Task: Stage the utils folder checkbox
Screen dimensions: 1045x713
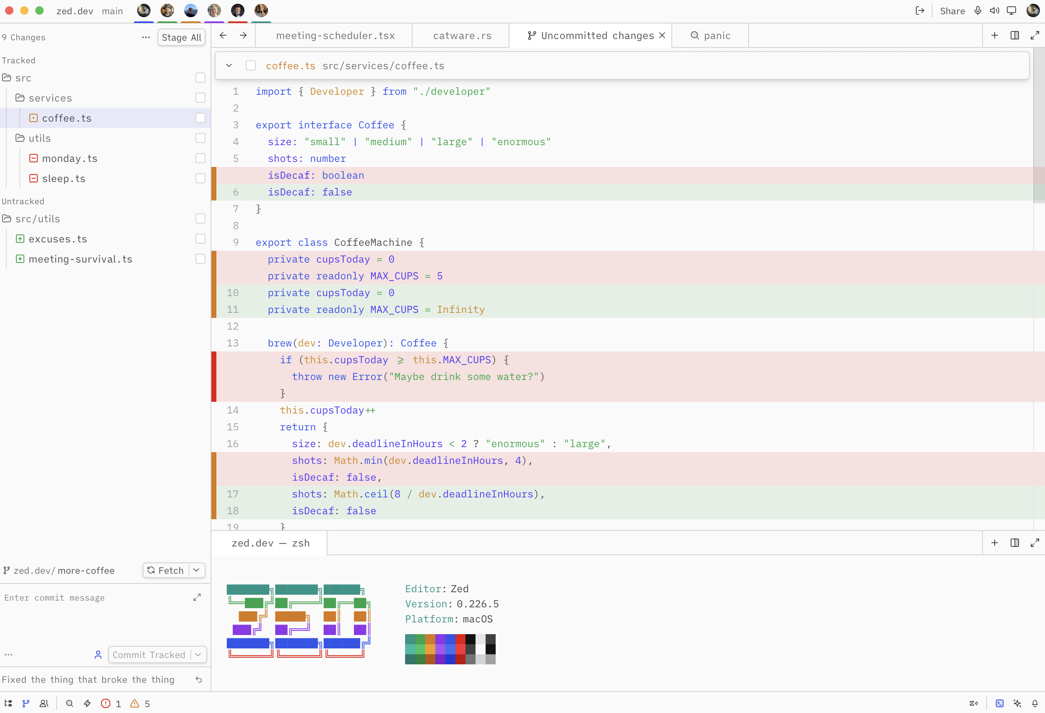Action: (x=200, y=138)
